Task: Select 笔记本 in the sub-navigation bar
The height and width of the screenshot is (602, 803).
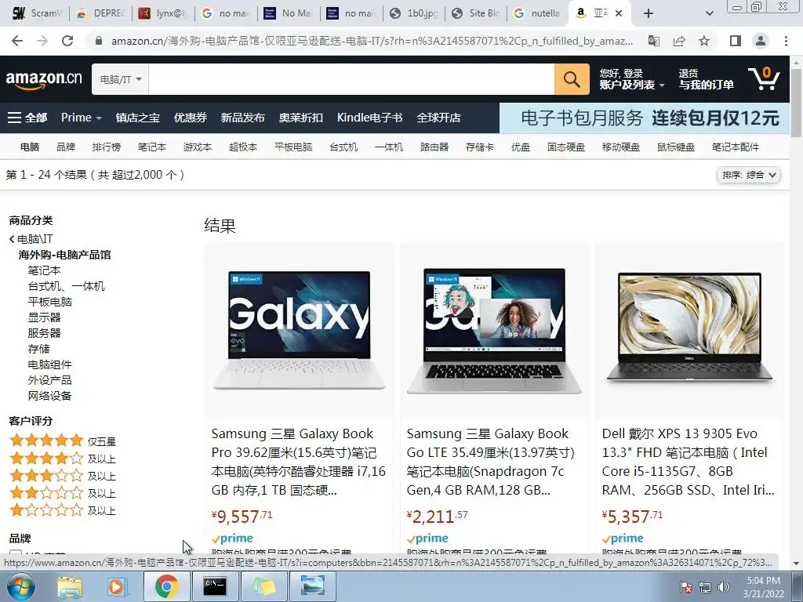Action: (152, 147)
